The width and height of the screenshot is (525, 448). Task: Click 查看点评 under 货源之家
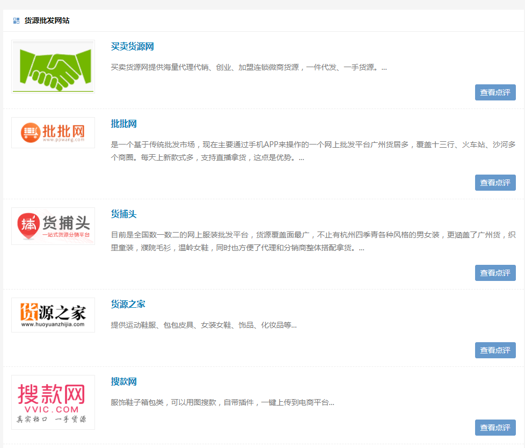coord(495,350)
